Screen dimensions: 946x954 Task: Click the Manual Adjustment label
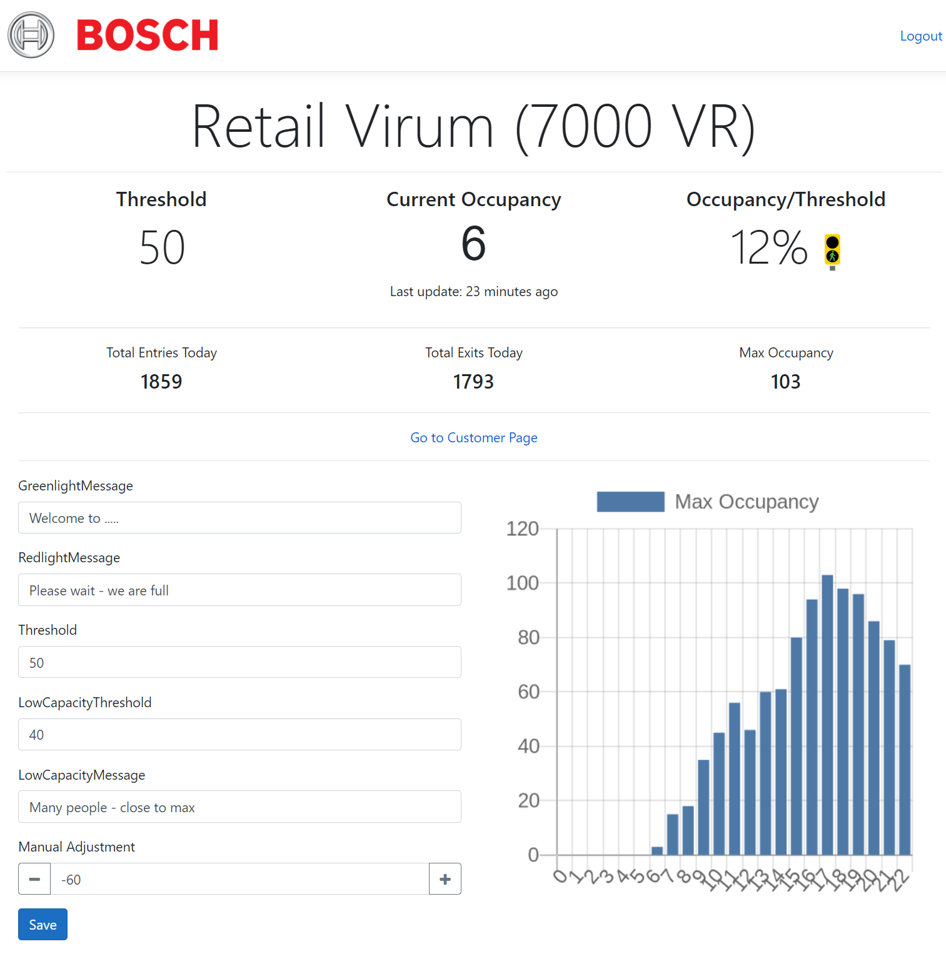pyautogui.click(x=77, y=847)
